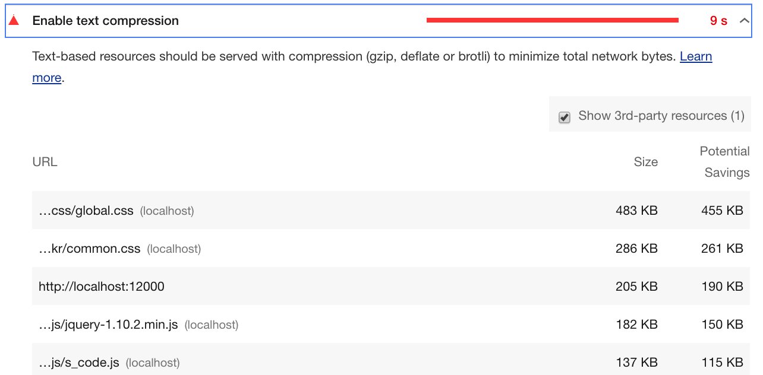Click the URL column header
The image size is (763, 375).
pyautogui.click(x=45, y=162)
